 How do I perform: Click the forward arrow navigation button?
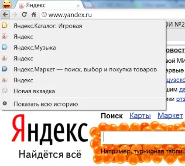pyautogui.click(x=15, y=14)
